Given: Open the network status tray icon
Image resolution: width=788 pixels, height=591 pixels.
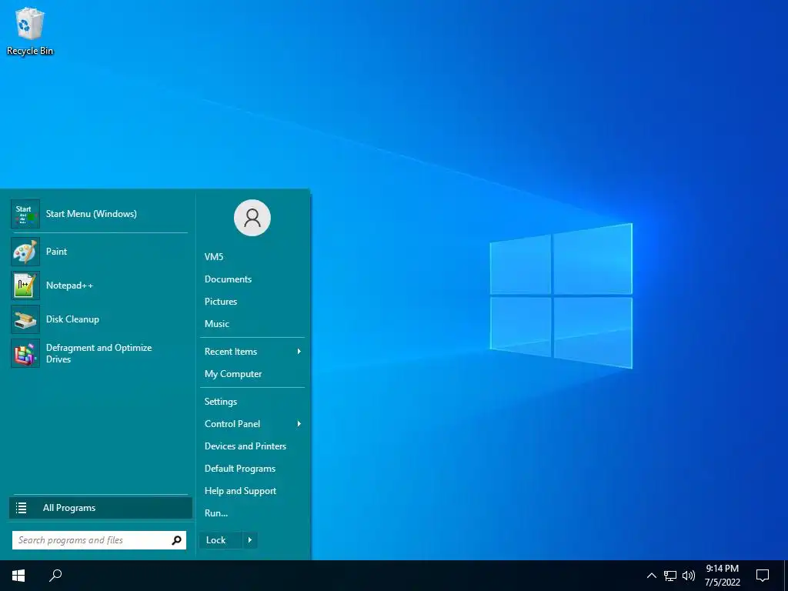Looking at the screenshot, I should click(x=670, y=576).
